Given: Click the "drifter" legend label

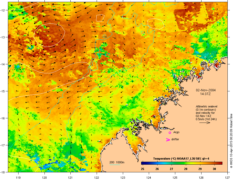Looking at the screenshot, I should coord(175,139).
